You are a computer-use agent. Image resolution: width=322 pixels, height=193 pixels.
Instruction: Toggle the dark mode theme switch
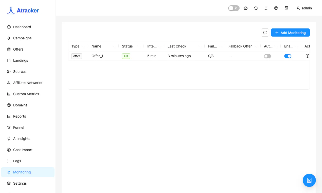point(234,8)
